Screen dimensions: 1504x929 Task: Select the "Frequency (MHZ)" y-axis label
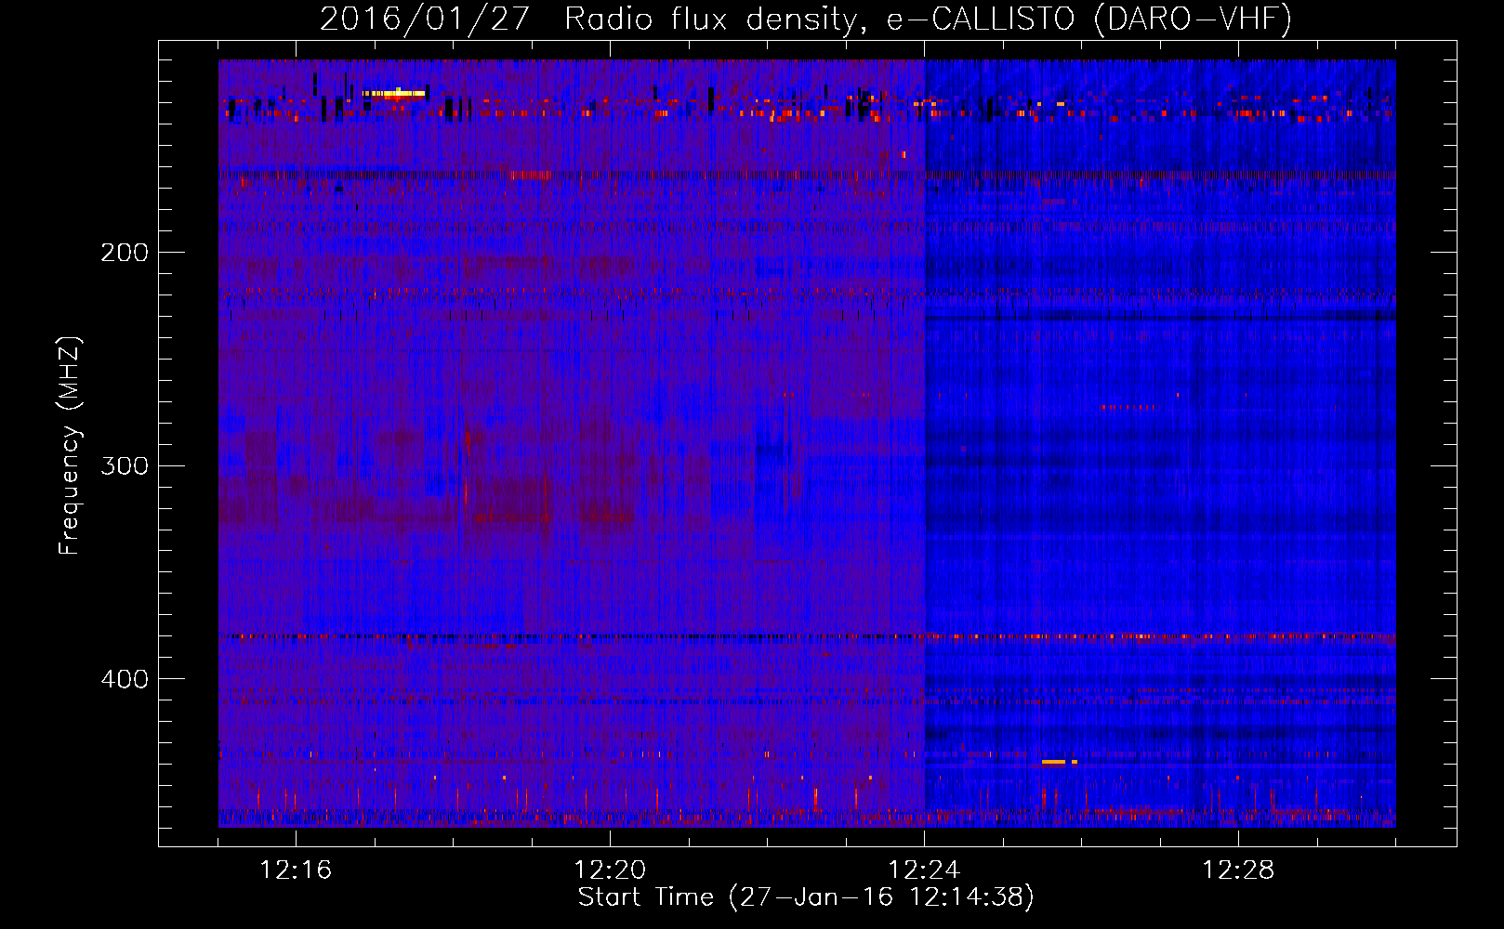pyautogui.click(x=70, y=446)
